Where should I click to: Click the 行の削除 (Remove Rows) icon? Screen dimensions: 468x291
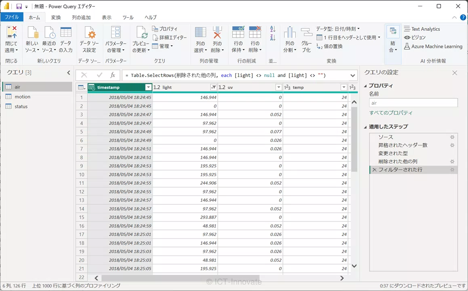[x=255, y=32]
